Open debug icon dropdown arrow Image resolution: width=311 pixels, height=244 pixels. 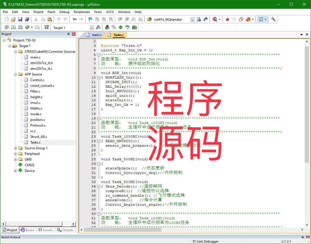[219, 20]
